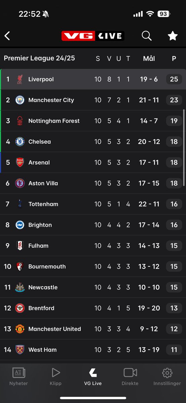Screen dimensions: 186x403
Task: Tap the P points column header
Action: [174, 58]
